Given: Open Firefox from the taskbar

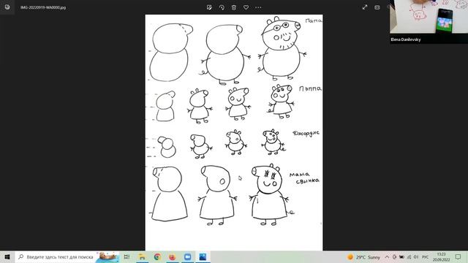Looking at the screenshot, I should pos(173,256).
